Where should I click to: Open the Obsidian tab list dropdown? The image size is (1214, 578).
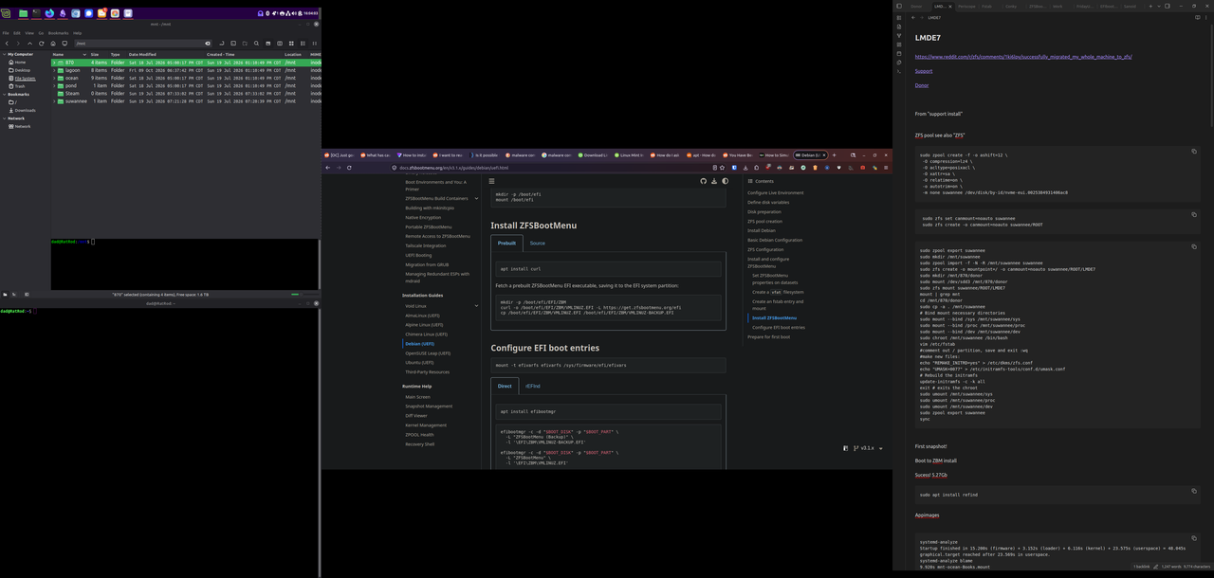[x=1159, y=6]
